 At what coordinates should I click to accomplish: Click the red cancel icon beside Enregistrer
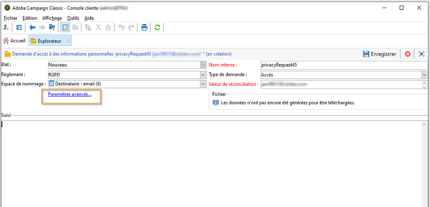[407, 54]
